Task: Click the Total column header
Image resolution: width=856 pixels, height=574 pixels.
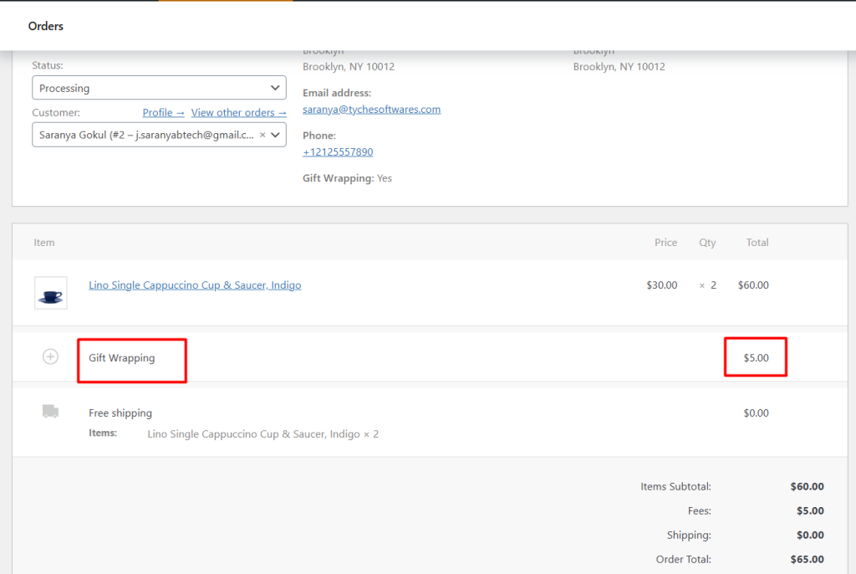Action: pos(757,242)
